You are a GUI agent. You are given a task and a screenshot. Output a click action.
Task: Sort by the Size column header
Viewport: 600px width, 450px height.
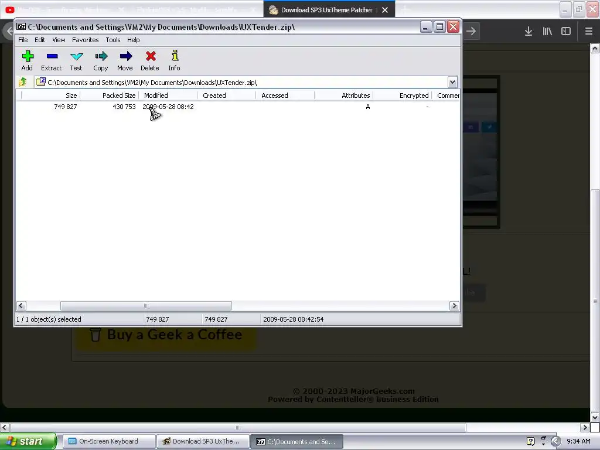(50, 96)
